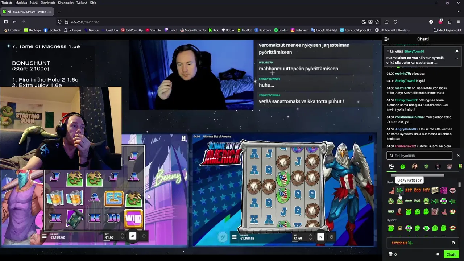Open the green Kick blob emote tab
Image resolution: width=464 pixels, height=261 pixels.
403,166
